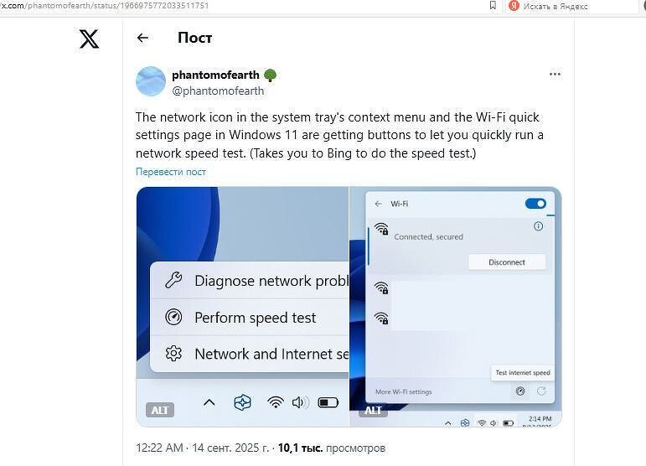Open phantomofearth profile avatar
This screenshot has width=646, height=466.
(151, 81)
